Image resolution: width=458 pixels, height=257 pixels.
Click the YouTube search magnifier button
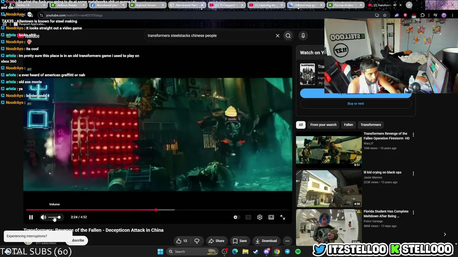click(288, 36)
